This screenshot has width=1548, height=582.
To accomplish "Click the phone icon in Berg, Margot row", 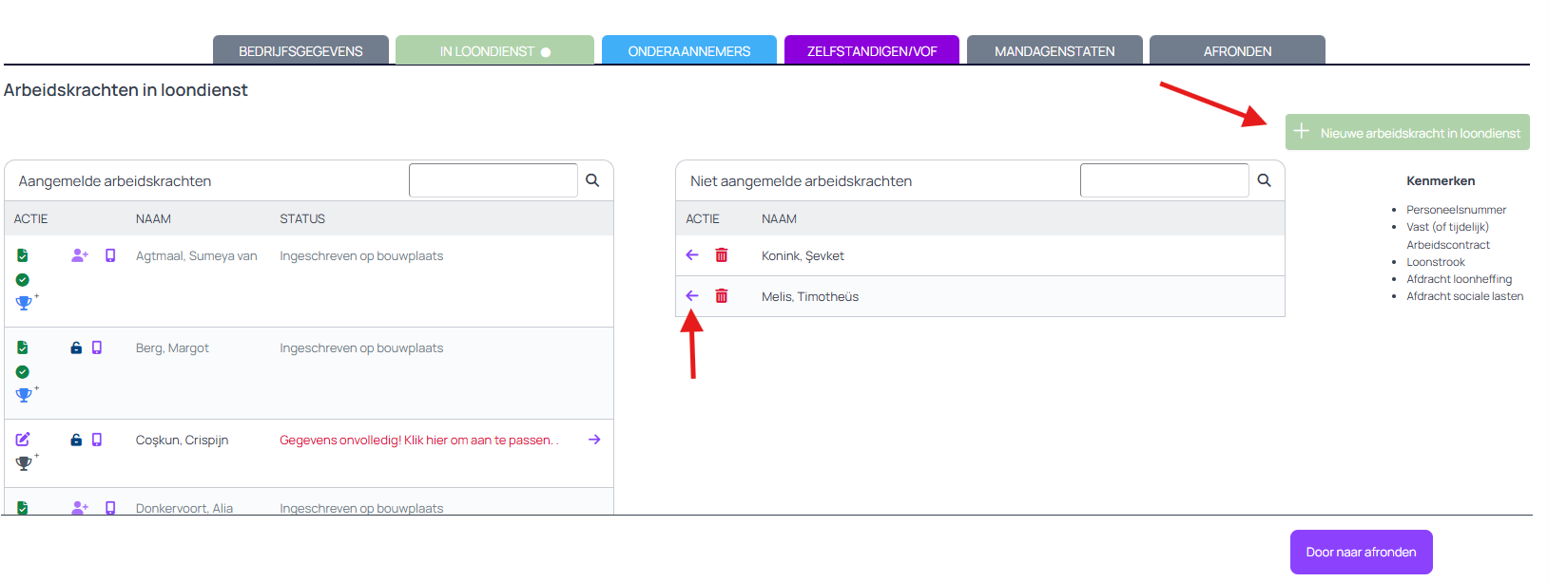I will (97, 348).
